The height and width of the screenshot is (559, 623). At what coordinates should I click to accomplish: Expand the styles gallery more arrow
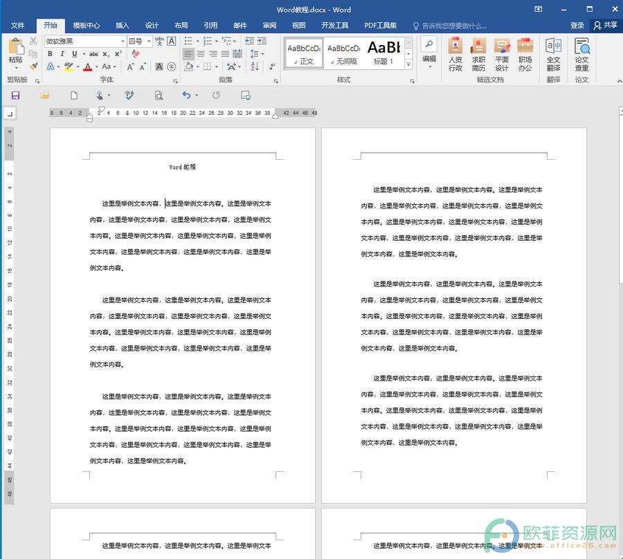408,64
